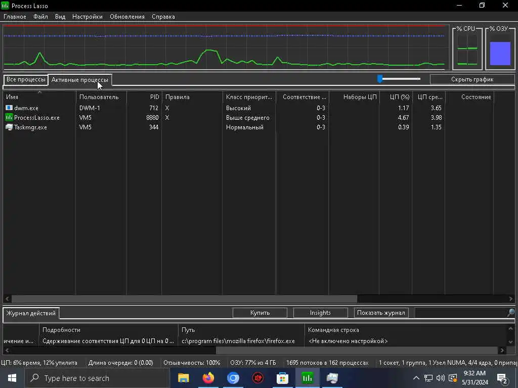Click log panel horizontal scrollbar right arrow
518x388 pixels.
click(502, 350)
